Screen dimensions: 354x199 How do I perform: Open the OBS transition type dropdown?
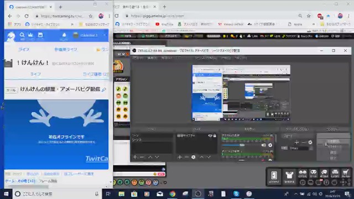pyautogui.click(x=296, y=136)
